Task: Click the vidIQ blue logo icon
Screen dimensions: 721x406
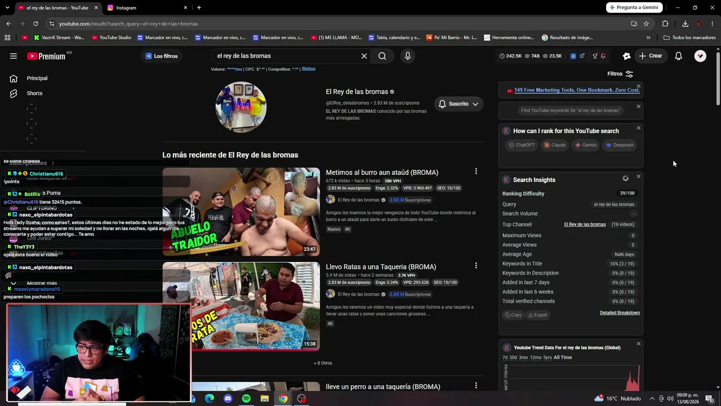Action: pyautogui.click(x=573, y=56)
